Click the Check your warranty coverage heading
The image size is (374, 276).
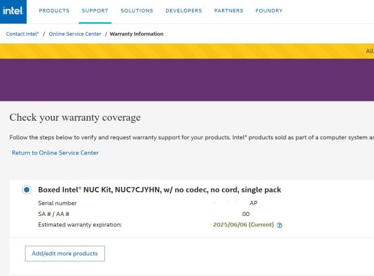[75, 117]
